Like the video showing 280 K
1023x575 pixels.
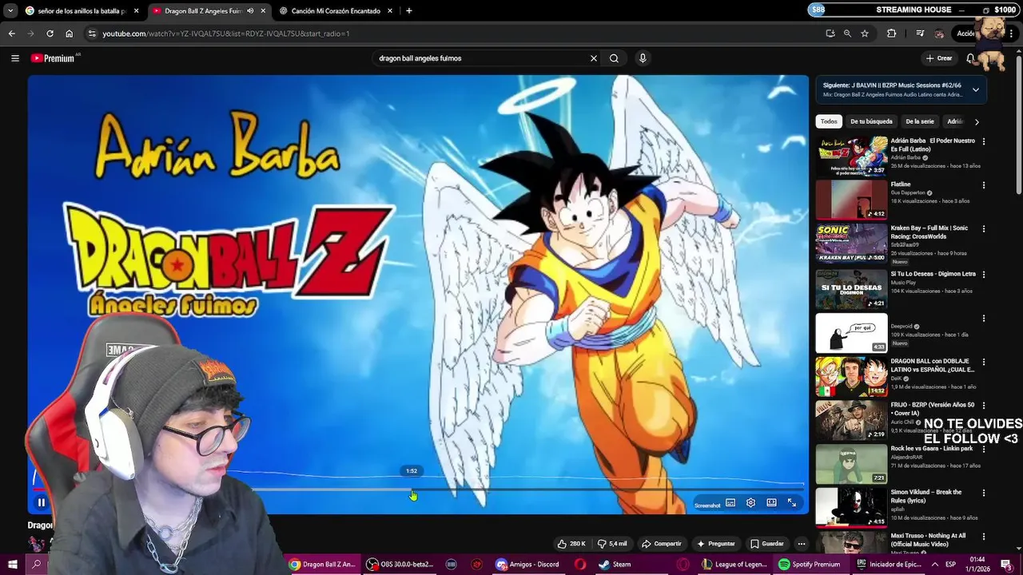pos(571,544)
